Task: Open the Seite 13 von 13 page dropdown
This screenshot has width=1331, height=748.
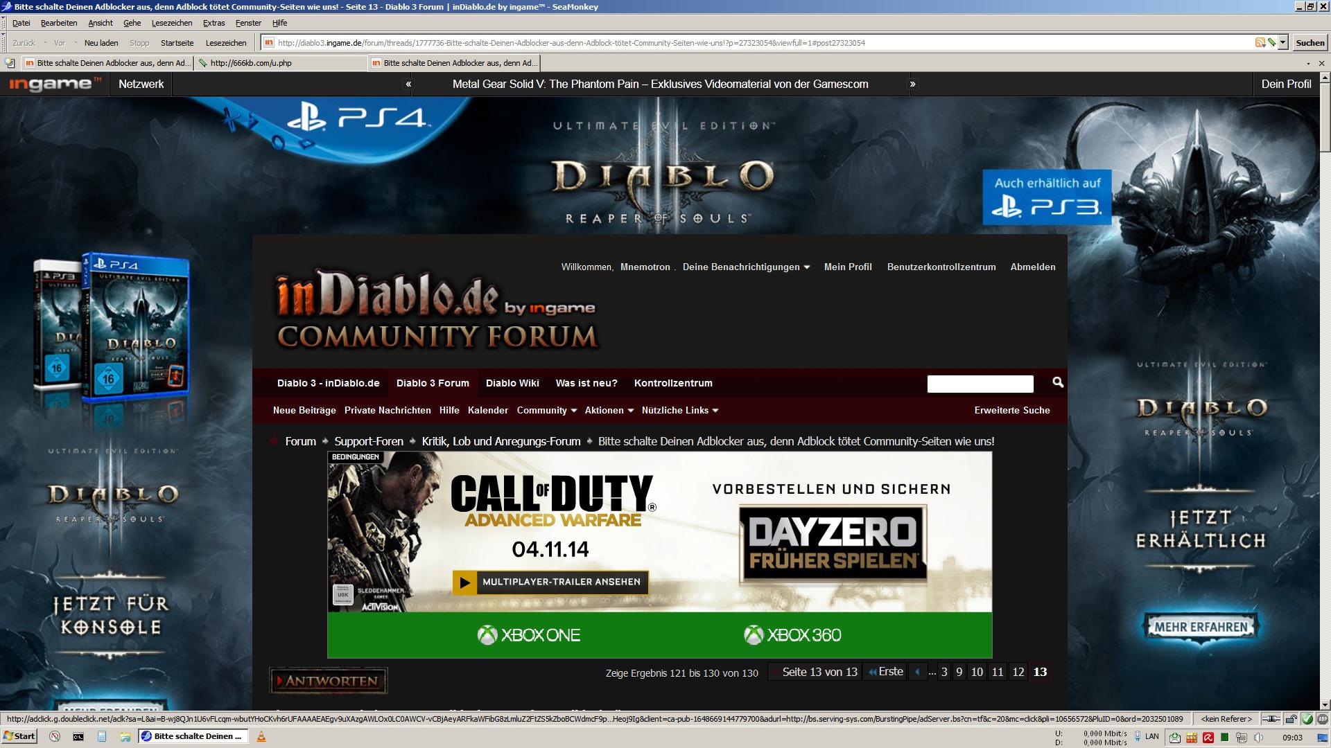Action: tap(815, 672)
